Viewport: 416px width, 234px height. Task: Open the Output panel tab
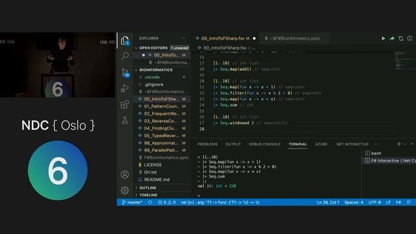coord(233,144)
